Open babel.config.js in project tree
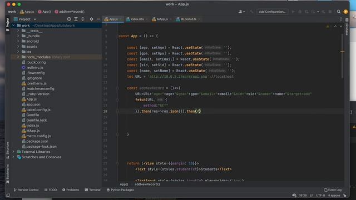The image size is (356, 200). [38, 109]
